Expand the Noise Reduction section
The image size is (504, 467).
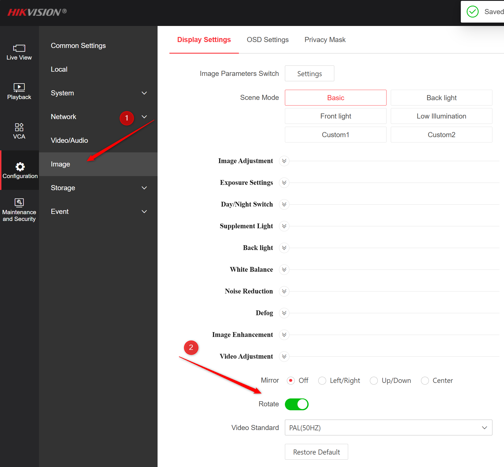pyautogui.click(x=284, y=291)
